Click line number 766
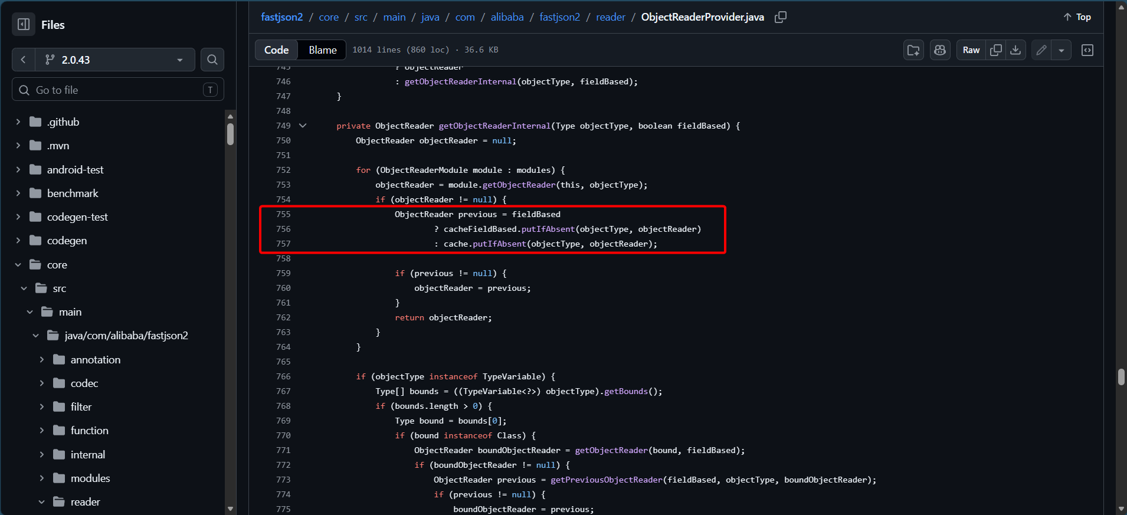This screenshot has width=1127, height=515. [283, 376]
